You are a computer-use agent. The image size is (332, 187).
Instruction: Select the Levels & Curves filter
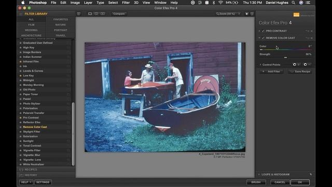(33, 71)
